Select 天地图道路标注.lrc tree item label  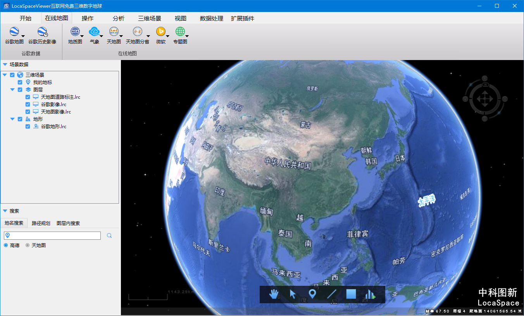(60, 97)
